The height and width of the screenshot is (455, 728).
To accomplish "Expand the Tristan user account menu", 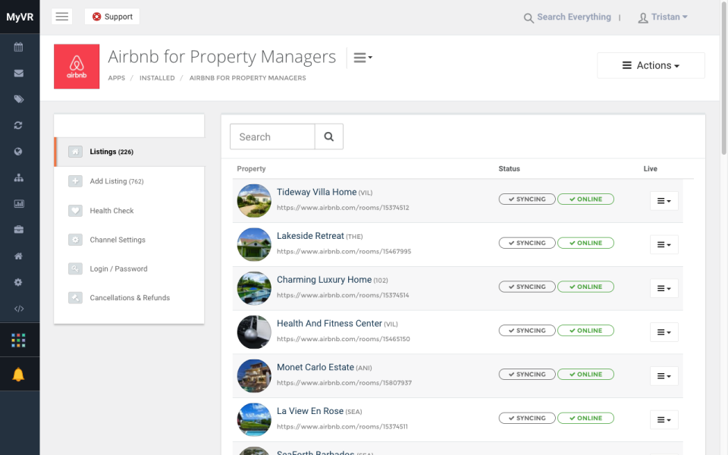I will tap(662, 17).
